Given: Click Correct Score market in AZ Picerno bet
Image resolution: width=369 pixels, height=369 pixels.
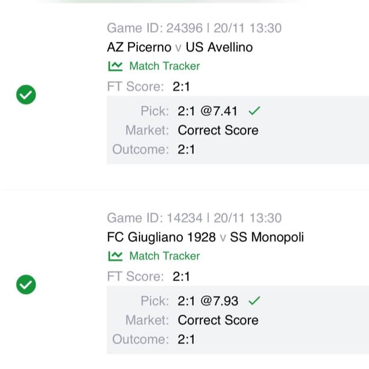Looking at the screenshot, I should coord(218,130).
